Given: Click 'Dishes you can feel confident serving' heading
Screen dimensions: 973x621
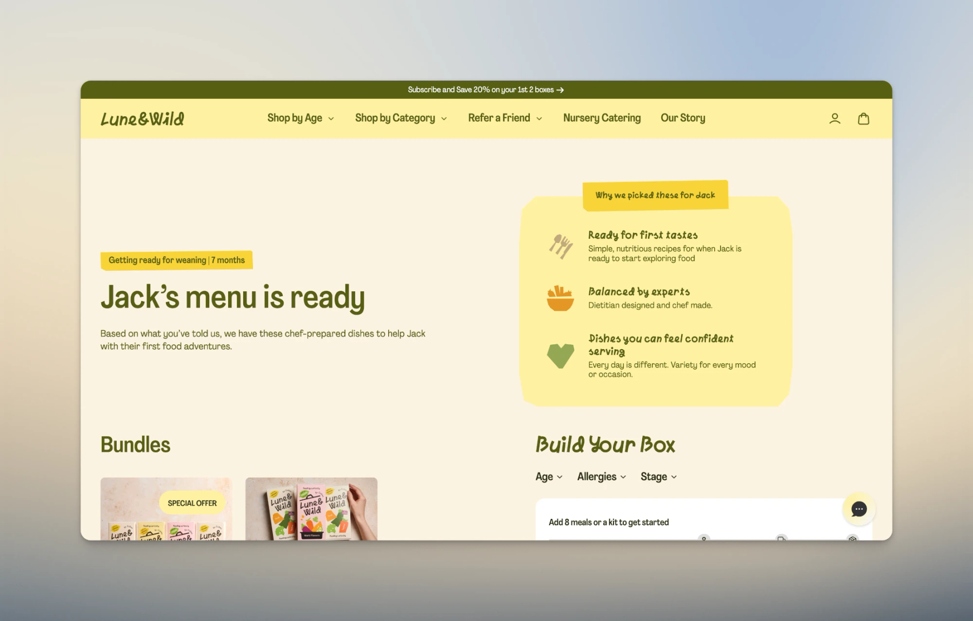Looking at the screenshot, I should pos(661,345).
